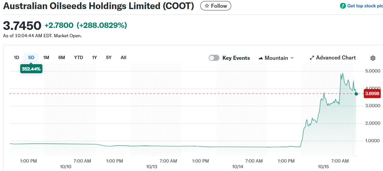Click the Get top stock picks link
This screenshot has width=383, height=171.
pyautogui.click(x=365, y=6)
